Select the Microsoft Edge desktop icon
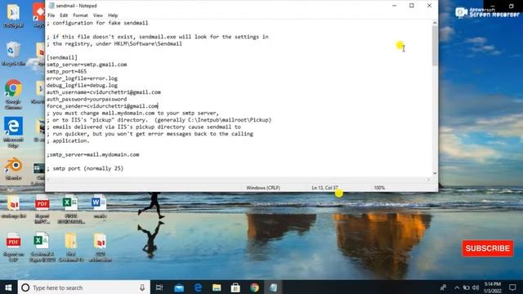 13,132
